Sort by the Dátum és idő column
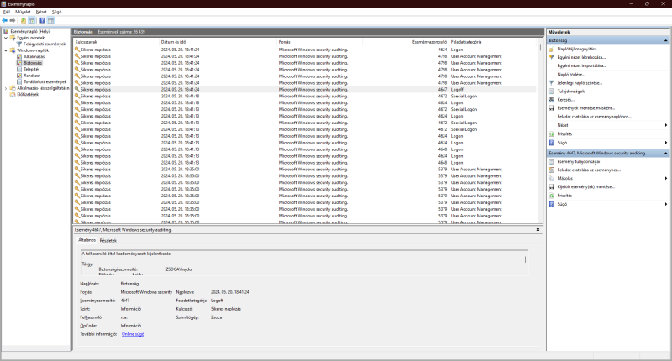This screenshot has width=672, height=361. (218, 42)
